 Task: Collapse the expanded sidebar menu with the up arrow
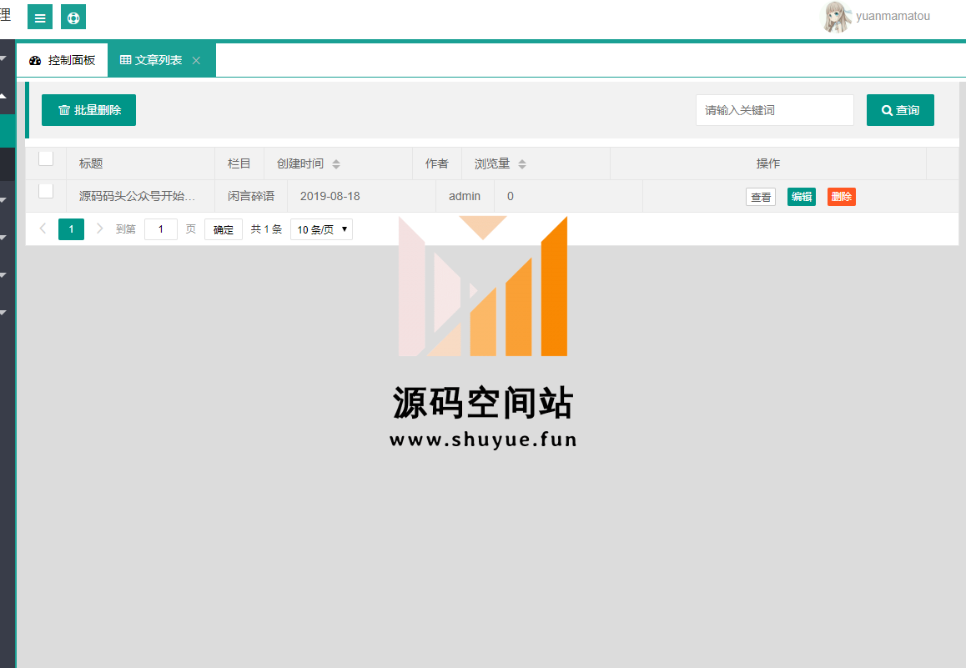click(3, 96)
